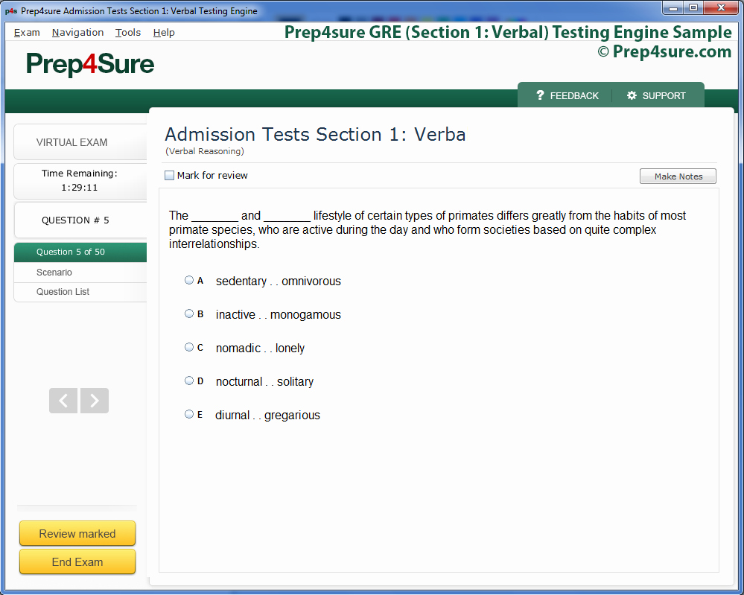
Task: Select the Question 5 of 50 tab
Action: pyautogui.click(x=80, y=252)
